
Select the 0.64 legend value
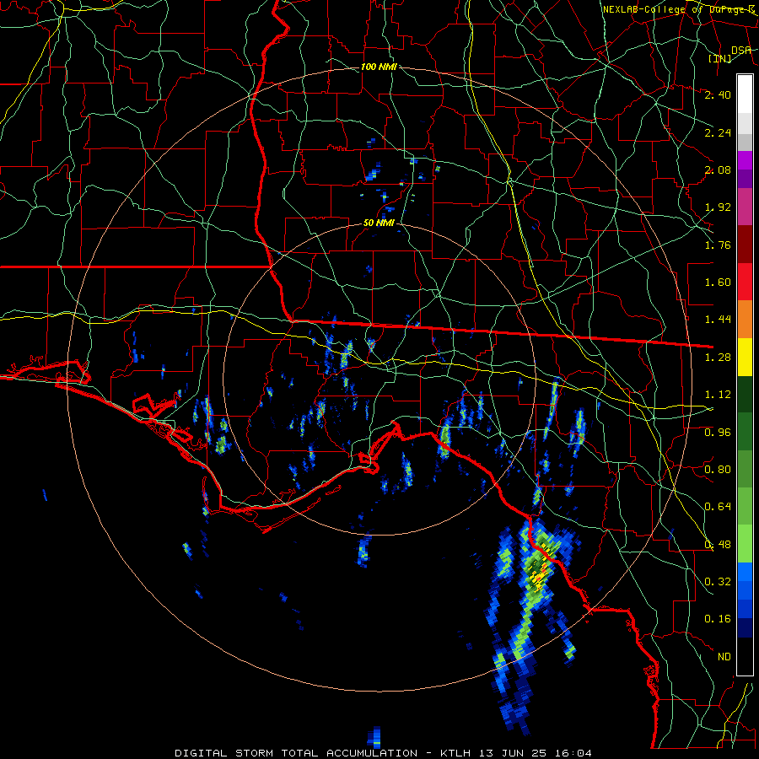[718, 507]
